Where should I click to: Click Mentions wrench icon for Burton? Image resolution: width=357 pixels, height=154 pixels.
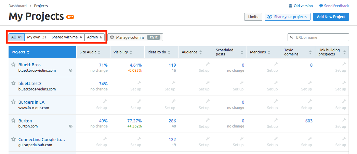[276, 120]
